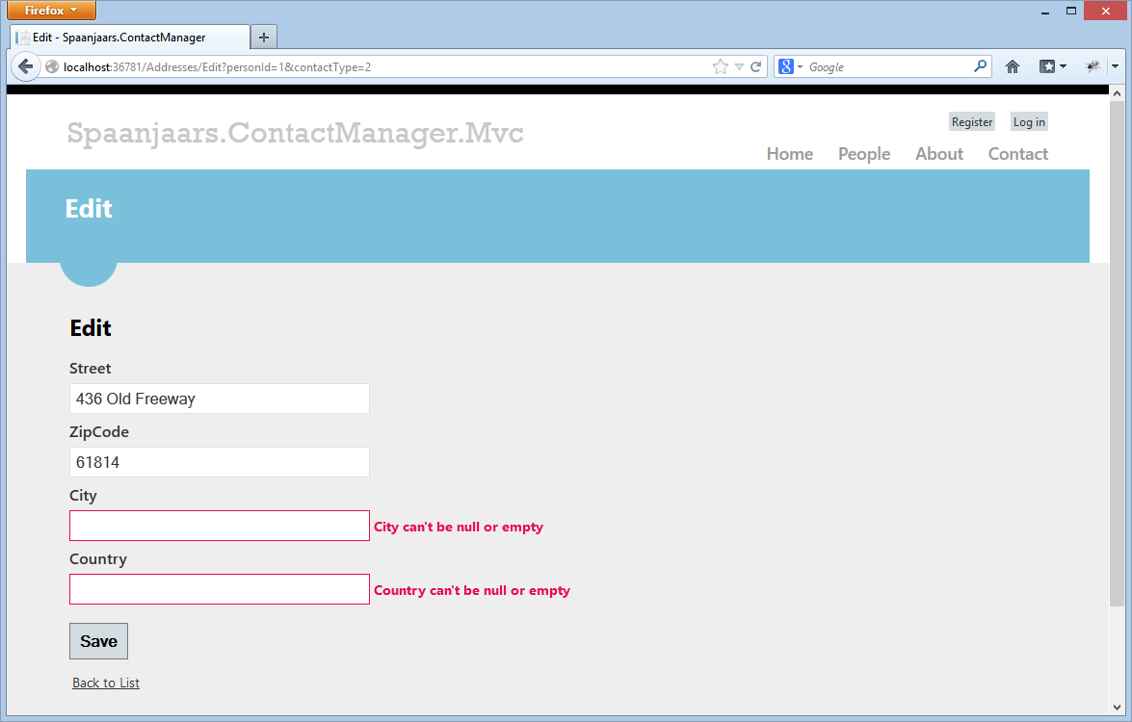Reload the page using the refresh icon
Screen dimensions: 1132x722
click(x=756, y=66)
